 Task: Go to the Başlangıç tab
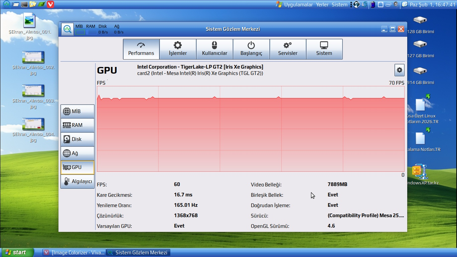click(x=251, y=49)
